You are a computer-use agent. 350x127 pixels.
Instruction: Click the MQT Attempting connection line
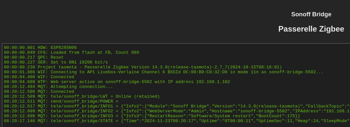58,87
